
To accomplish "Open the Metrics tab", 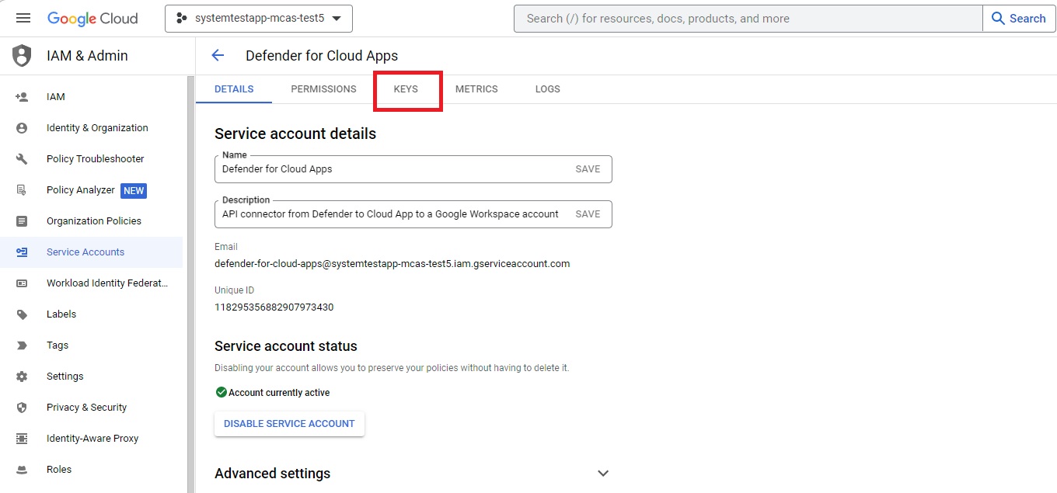I will [476, 89].
